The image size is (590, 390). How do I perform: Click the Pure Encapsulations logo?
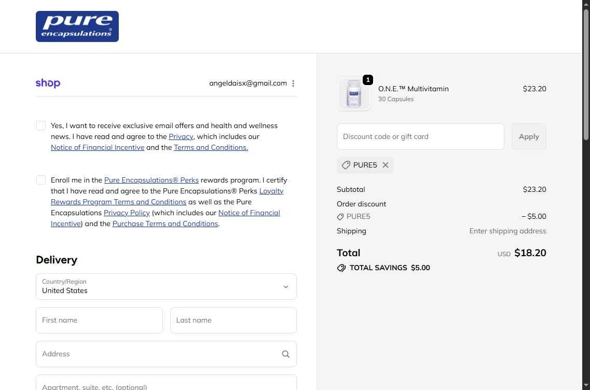click(77, 26)
